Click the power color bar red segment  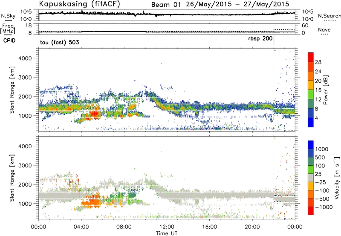pyautogui.click(x=311, y=57)
